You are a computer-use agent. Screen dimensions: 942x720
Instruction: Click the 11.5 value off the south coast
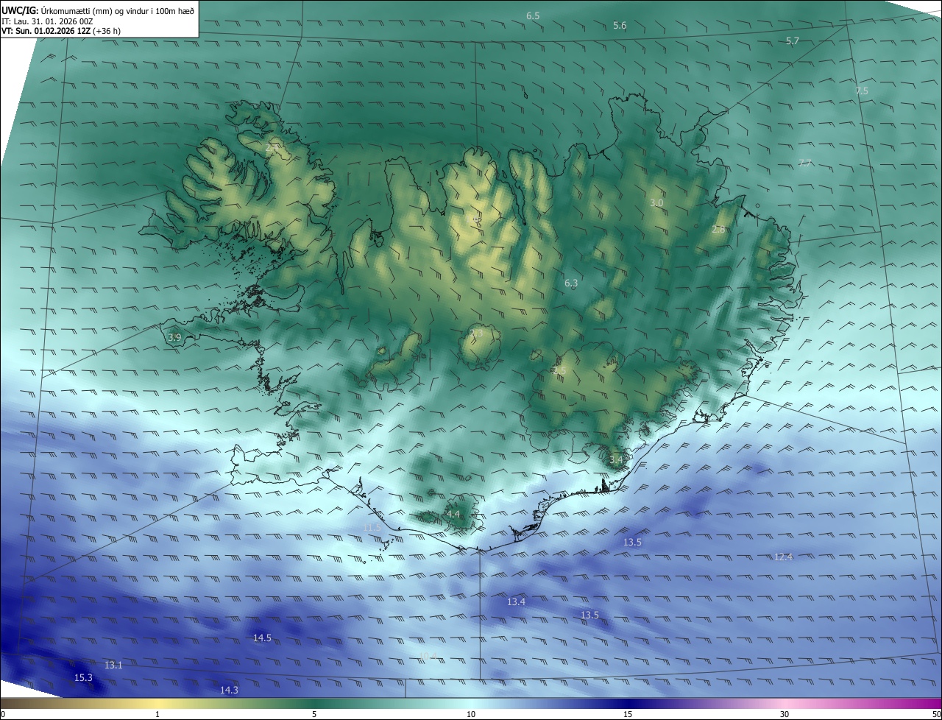click(372, 528)
